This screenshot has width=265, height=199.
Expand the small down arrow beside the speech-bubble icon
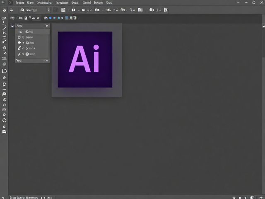23,43
